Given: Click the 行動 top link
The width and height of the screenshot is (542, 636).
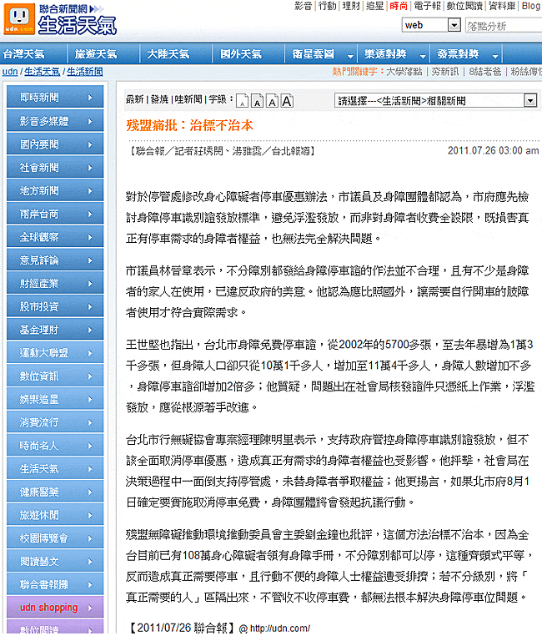Looking at the screenshot, I should point(328,6).
